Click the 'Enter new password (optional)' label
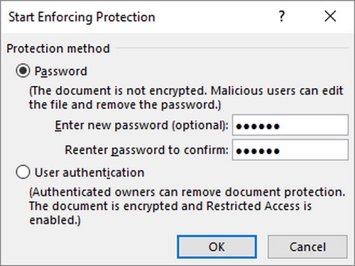This screenshot has height=266, width=355. [x=141, y=125]
